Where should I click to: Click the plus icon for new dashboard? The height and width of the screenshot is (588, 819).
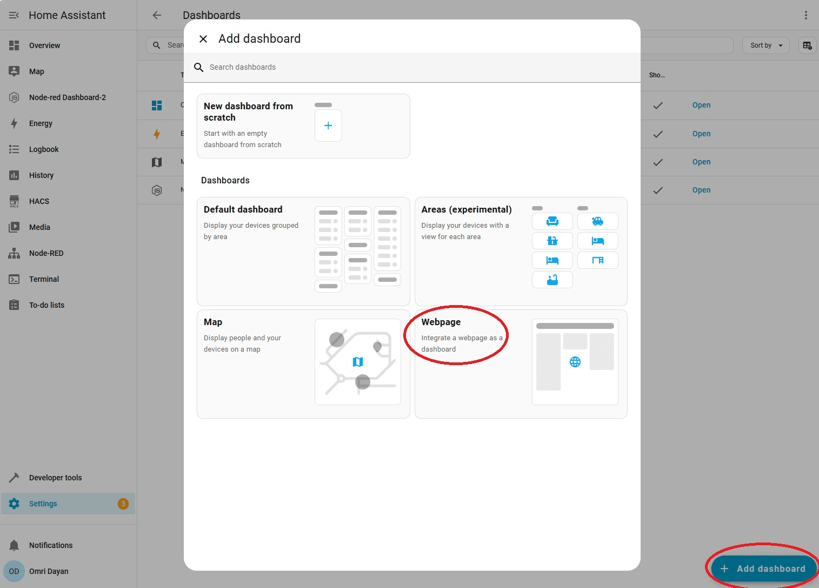tap(328, 125)
